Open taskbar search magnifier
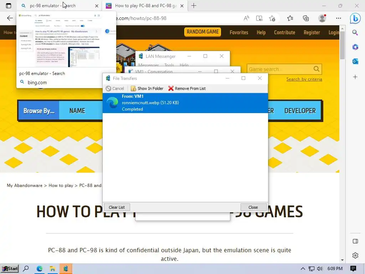 coord(26,269)
